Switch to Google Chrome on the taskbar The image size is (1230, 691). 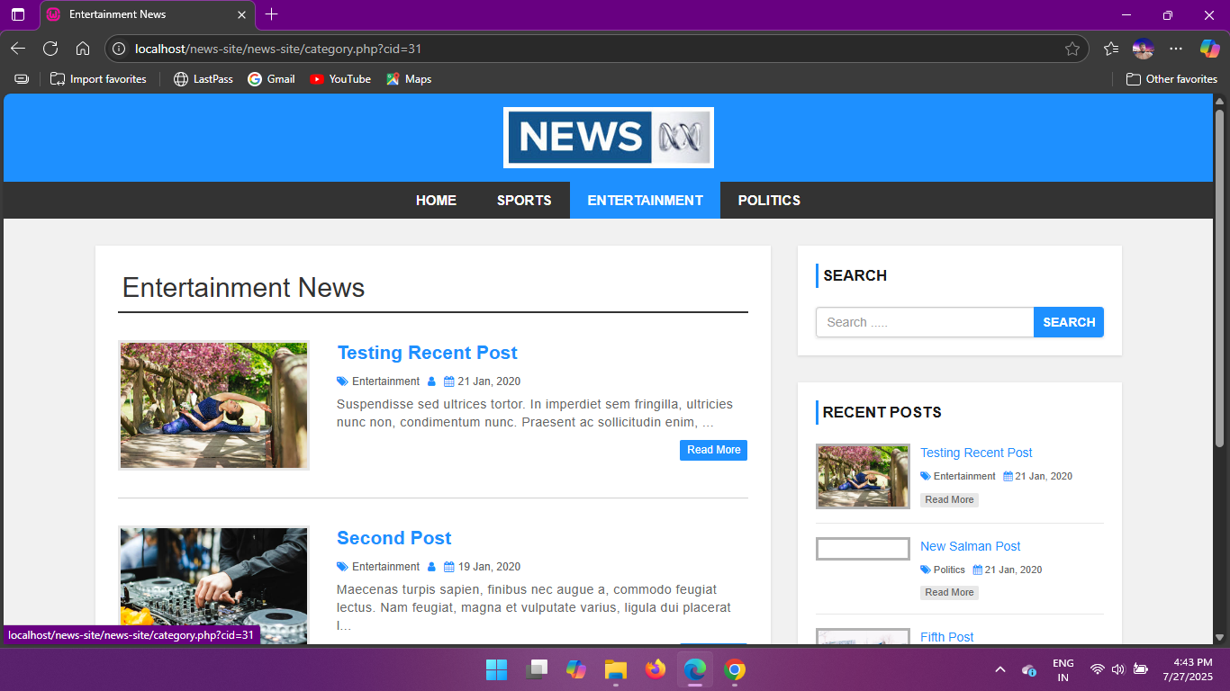pyautogui.click(x=735, y=669)
